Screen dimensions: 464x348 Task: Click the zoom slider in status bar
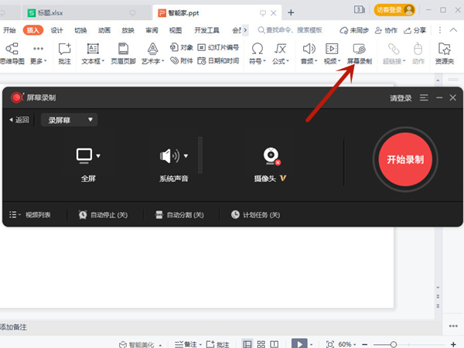click(x=393, y=343)
